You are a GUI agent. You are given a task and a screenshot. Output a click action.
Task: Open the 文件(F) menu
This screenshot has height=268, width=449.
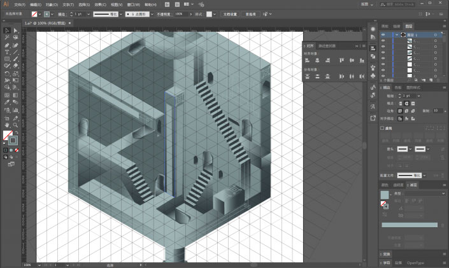[x=20, y=4]
